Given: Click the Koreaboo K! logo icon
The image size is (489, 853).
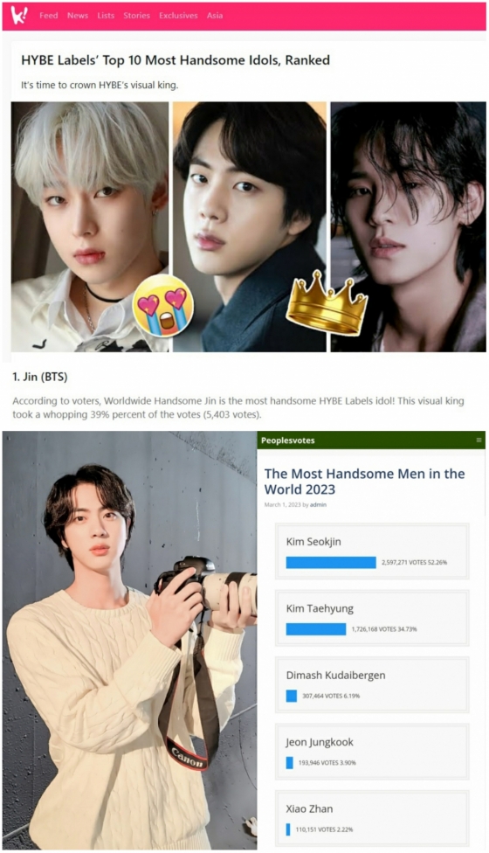Looking at the screenshot, I should pos(19,16).
